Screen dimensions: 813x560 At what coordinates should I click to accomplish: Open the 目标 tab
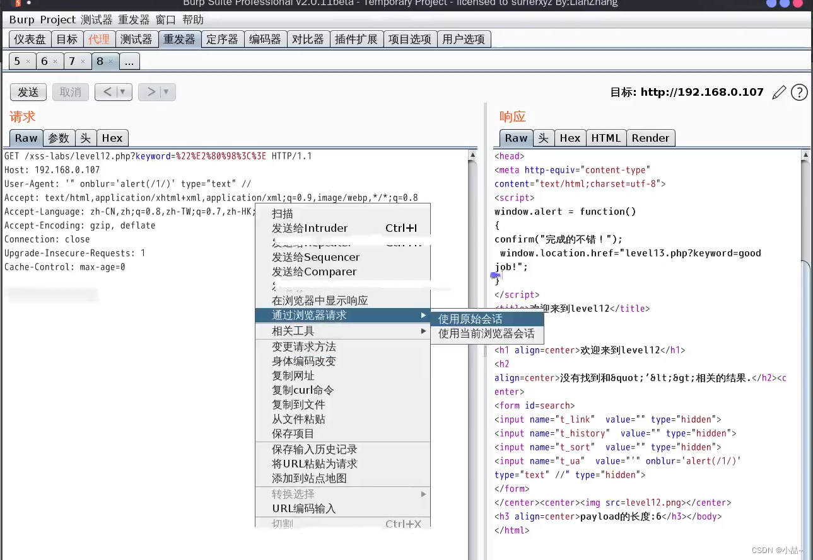pos(67,39)
